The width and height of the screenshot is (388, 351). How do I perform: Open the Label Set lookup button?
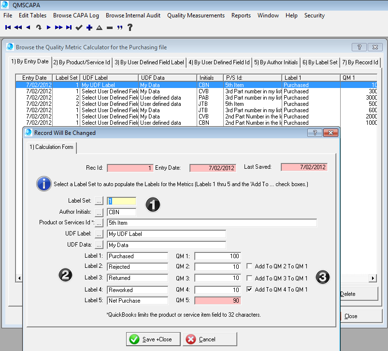click(99, 201)
